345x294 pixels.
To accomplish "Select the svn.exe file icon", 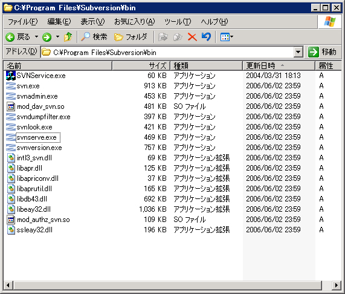I will (x=10, y=86).
